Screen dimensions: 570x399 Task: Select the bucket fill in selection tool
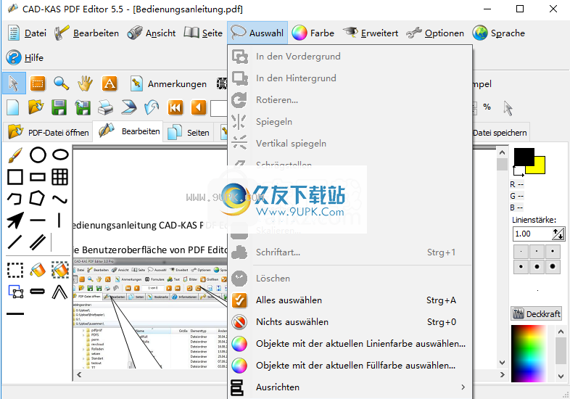pyautogui.click(x=60, y=270)
